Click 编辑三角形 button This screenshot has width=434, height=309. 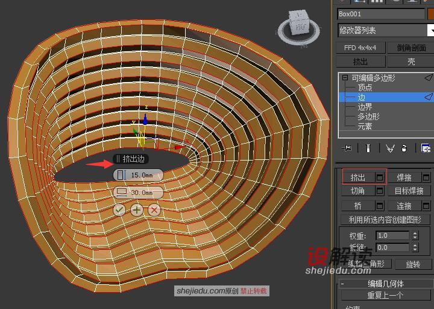366,264
